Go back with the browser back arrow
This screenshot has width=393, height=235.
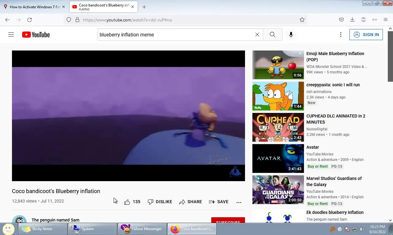pyautogui.click(x=7, y=20)
